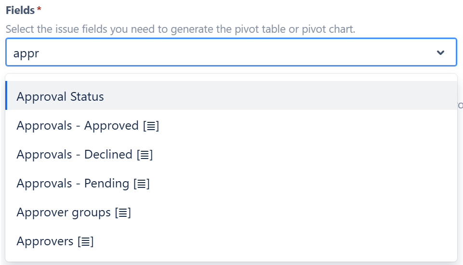Collapse the Fields dropdown using the chevron arrow

(440, 53)
